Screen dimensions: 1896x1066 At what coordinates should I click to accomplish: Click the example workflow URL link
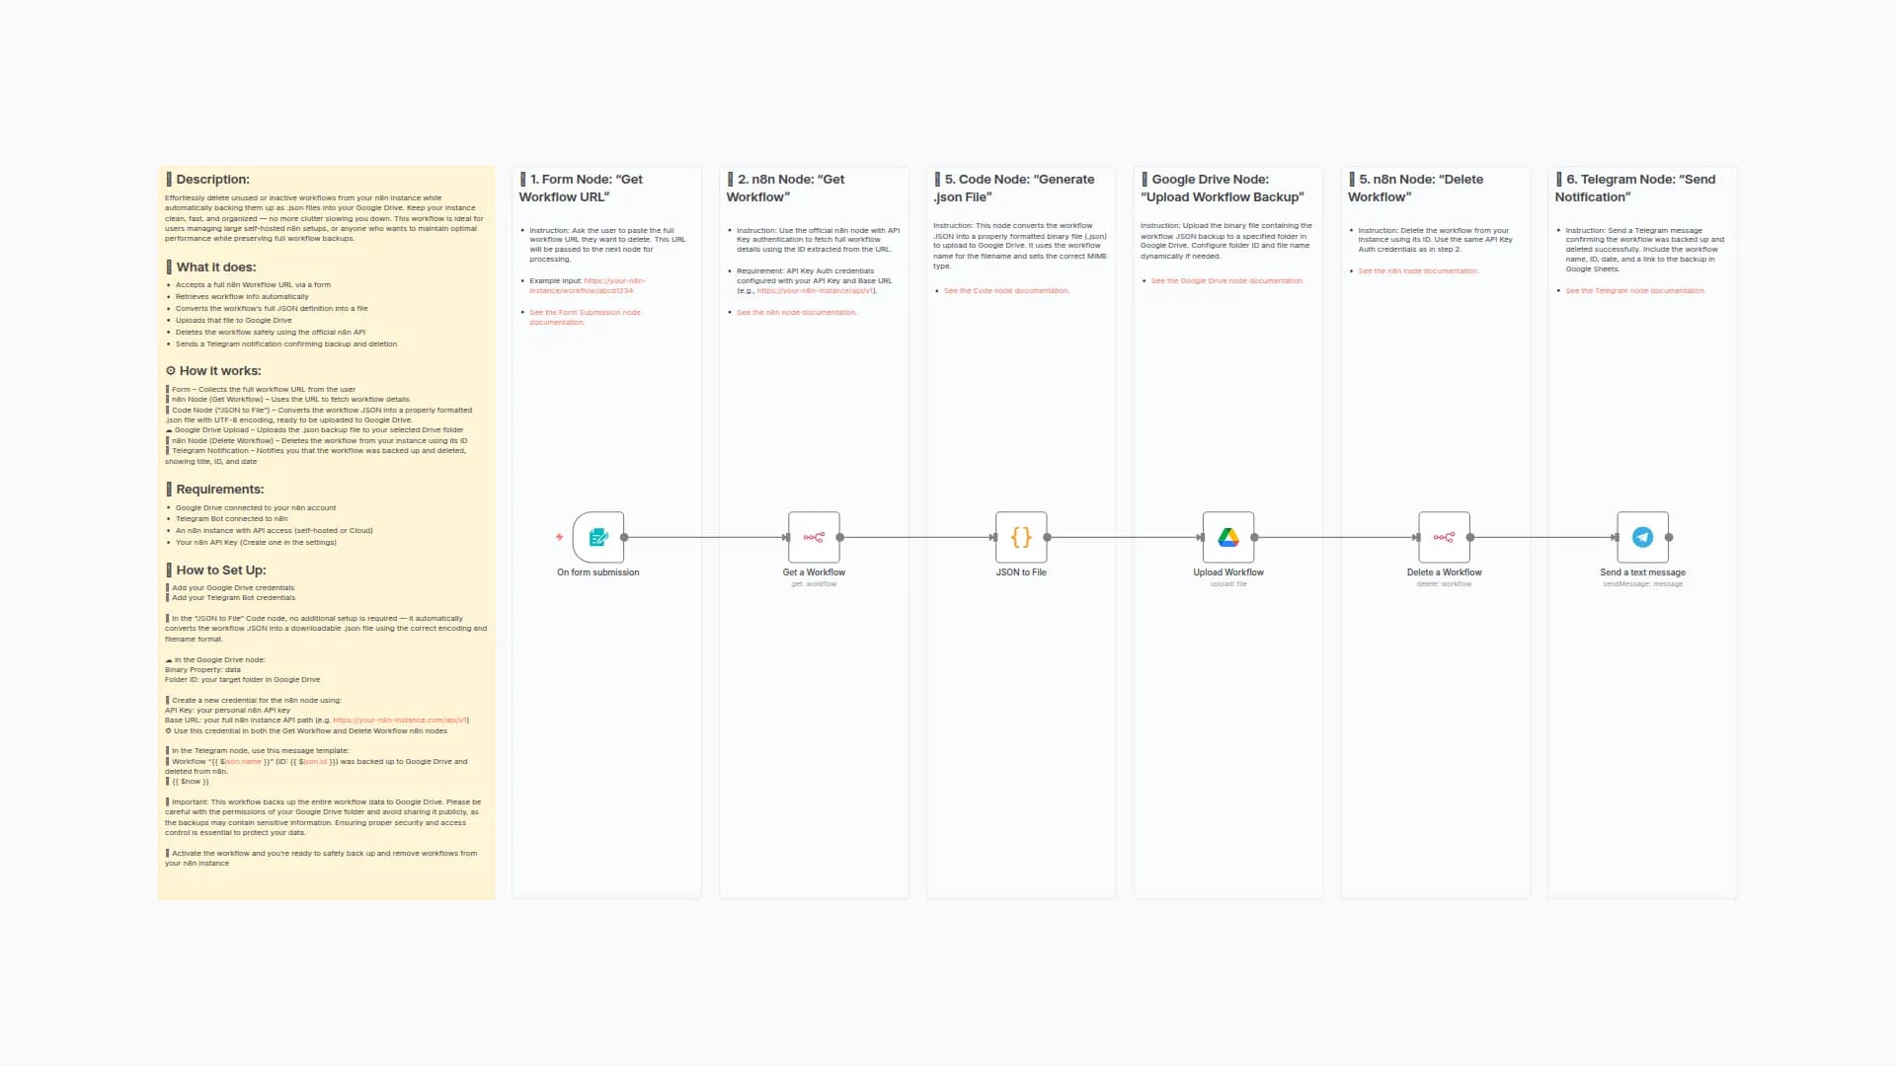[x=614, y=284]
